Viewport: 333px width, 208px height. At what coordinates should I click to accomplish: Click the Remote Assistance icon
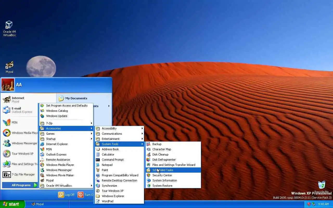pos(42,160)
